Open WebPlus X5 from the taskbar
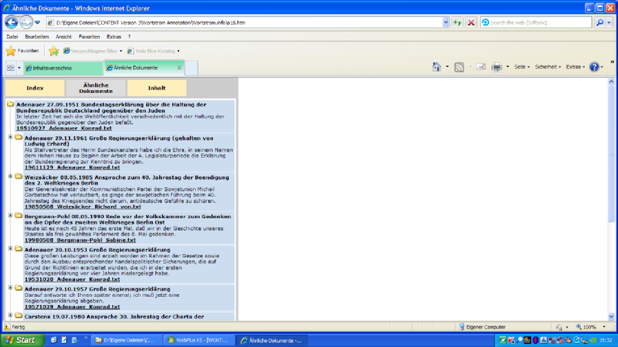This screenshot has height=347, width=618. point(197,340)
